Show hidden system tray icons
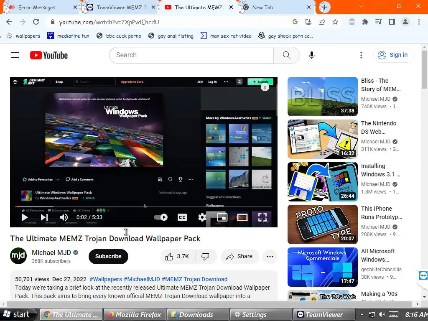Image resolution: width=428 pixels, height=321 pixels. (x=362, y=315)
